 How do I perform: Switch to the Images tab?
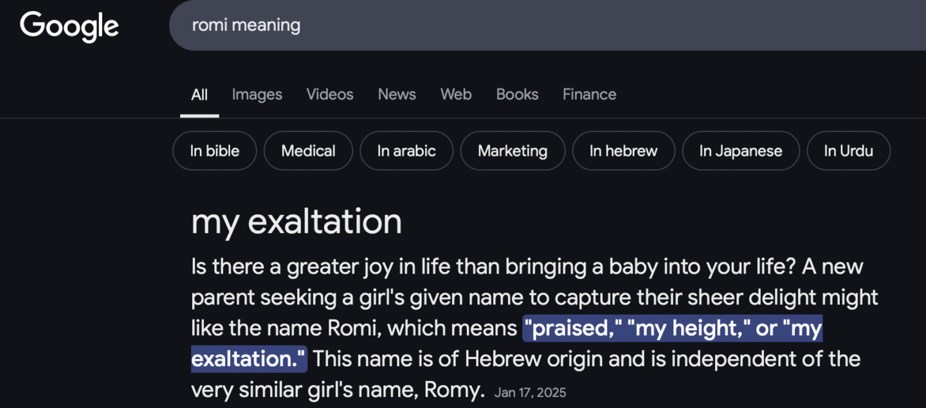257,95
